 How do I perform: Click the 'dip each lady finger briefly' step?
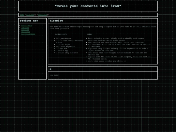click(x=118, y=50)
